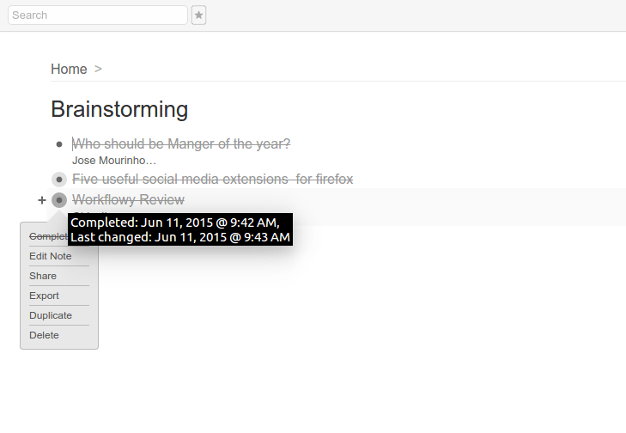
Task: Choose Delete in the context menu
Action: pos(44,335)
